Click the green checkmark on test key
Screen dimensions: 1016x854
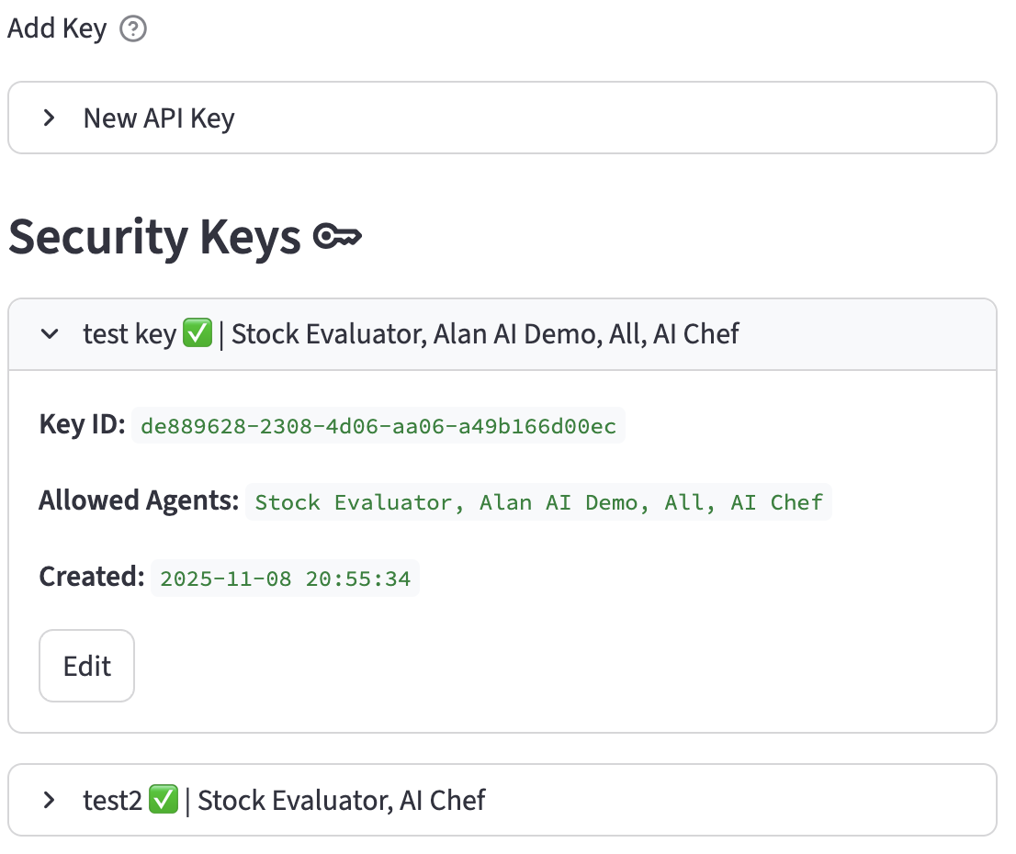197,333
